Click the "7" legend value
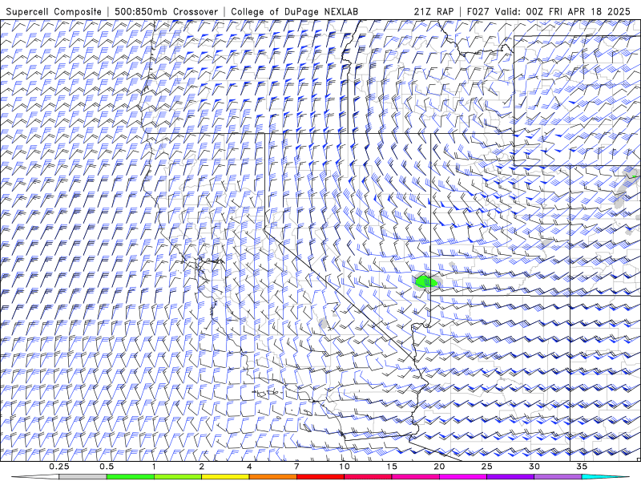 (x=296, y=467)
